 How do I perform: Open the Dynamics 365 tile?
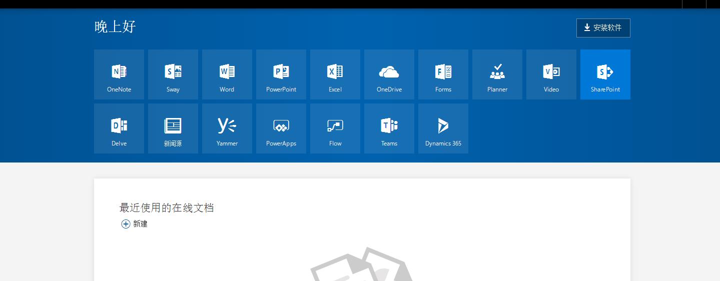tap(443, 128)
